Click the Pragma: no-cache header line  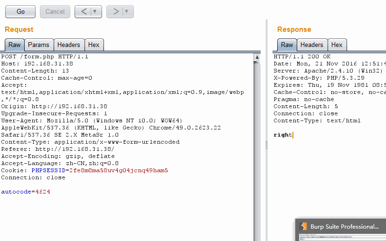[x=304, y=99]
